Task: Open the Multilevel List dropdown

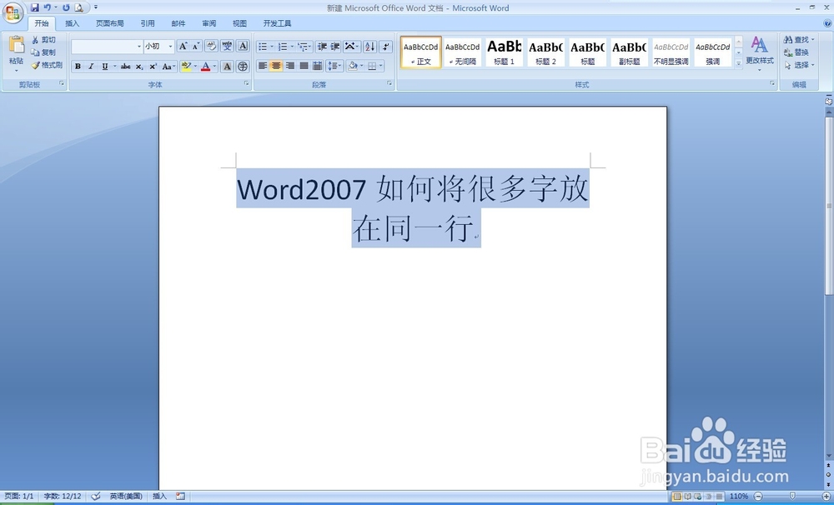Action: pos(304,47)
